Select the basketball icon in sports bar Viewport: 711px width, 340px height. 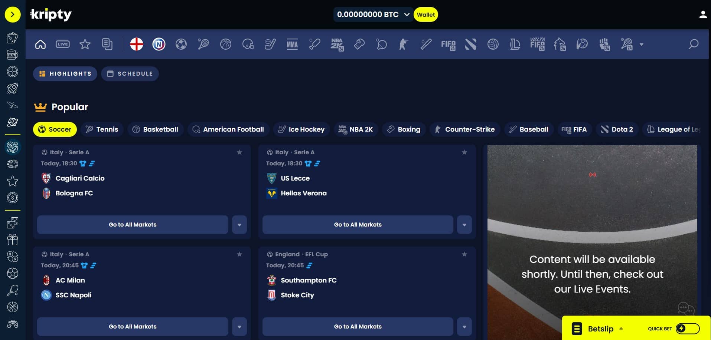pos(226,44)
